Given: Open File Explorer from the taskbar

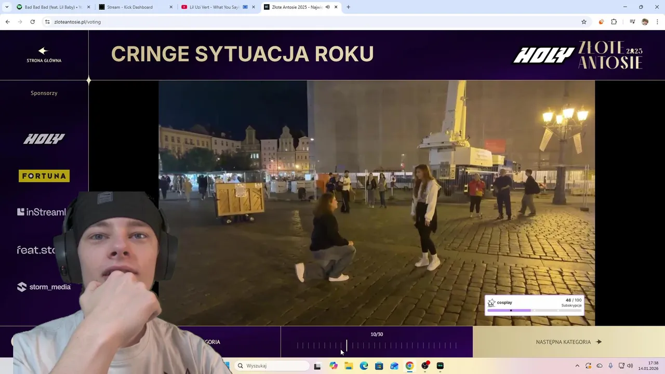Looking at the screenshot, I should click(349, 366).
